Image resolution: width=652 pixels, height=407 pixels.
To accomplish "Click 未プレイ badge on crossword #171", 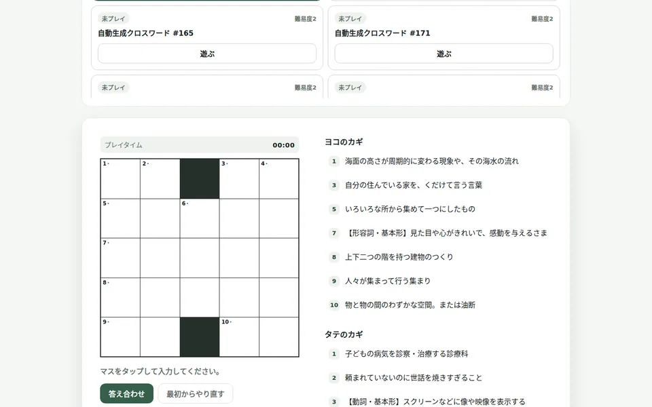I will click(x=350, y=19).
